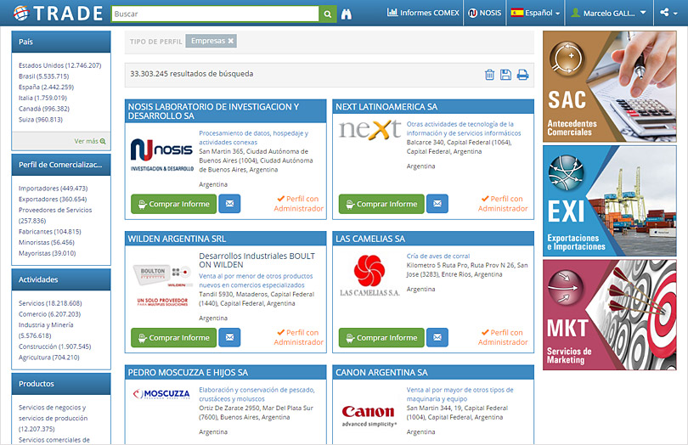Open the share icon dropdown
This screenshot has height=445, width=688.
(x=669, y=13)
